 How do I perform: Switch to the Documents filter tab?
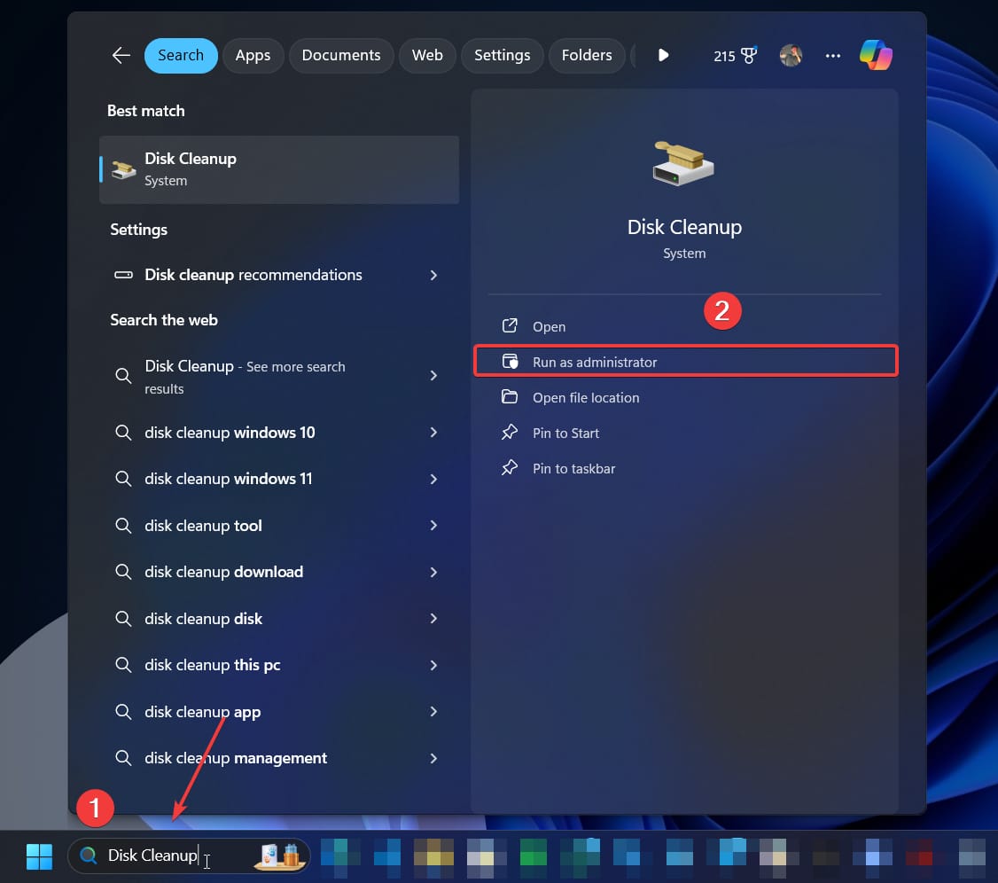341,55
